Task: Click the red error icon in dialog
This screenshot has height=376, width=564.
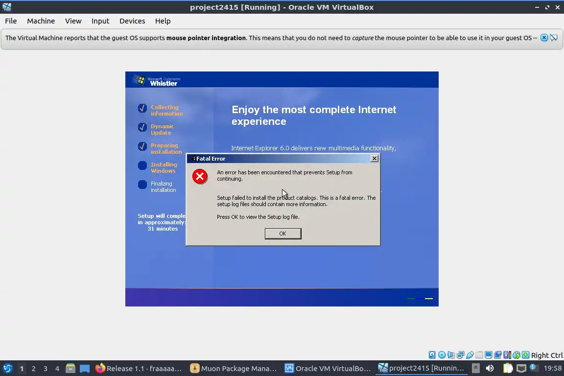Action: tap(200, 176)
